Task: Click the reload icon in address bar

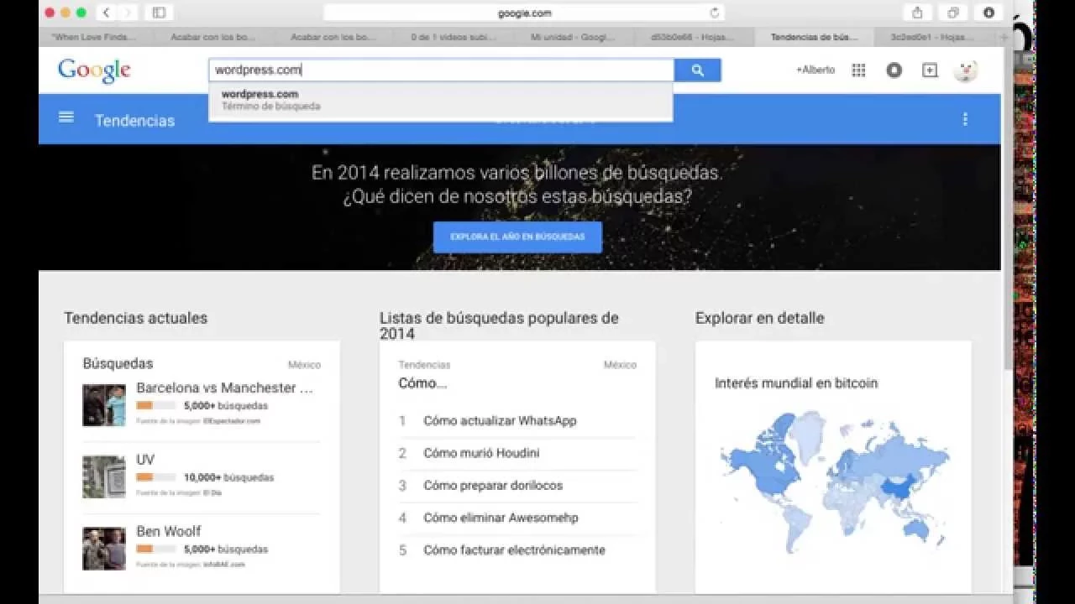Action: (x=715, y=13)
